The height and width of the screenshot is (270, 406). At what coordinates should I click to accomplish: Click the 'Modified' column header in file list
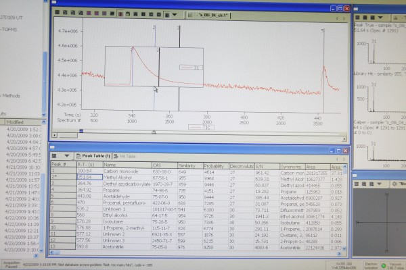[x=22, y=122]
